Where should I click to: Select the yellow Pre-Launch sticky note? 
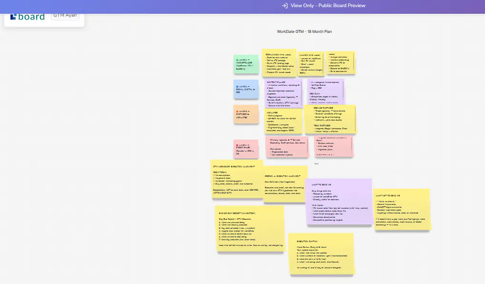(x=279, y=62)
